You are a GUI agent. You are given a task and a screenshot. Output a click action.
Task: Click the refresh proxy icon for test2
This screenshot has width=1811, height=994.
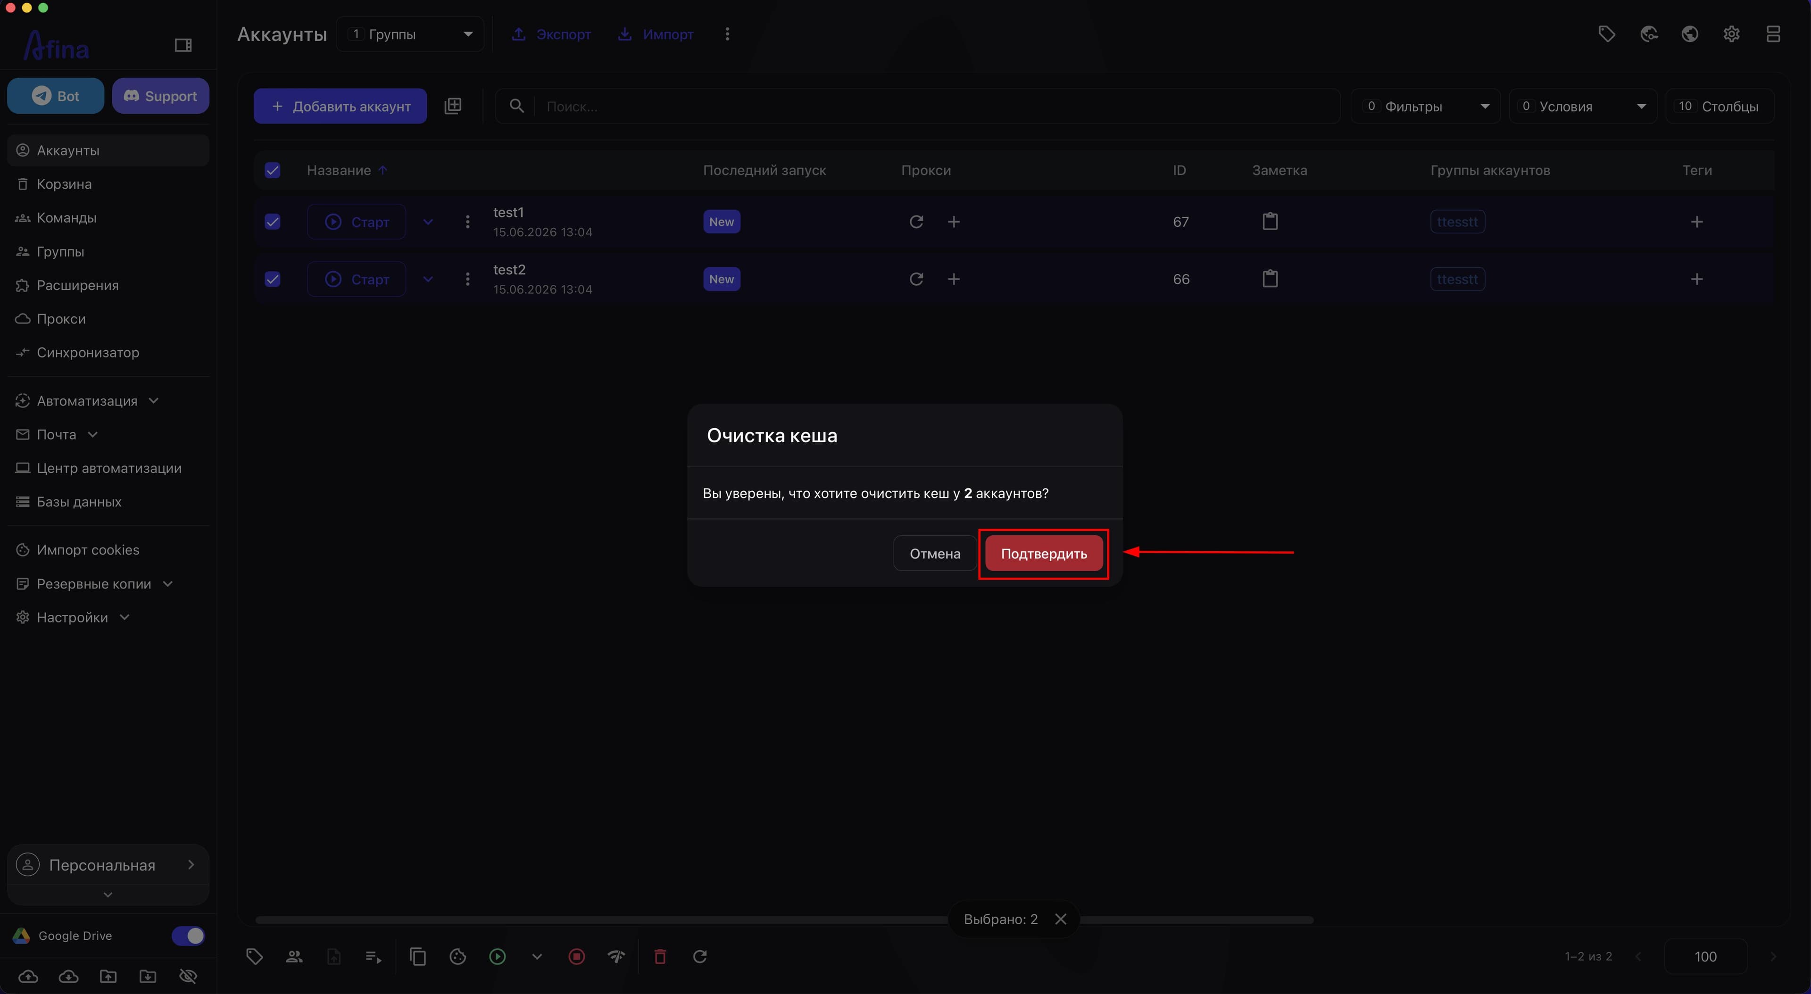click(915, 279)
